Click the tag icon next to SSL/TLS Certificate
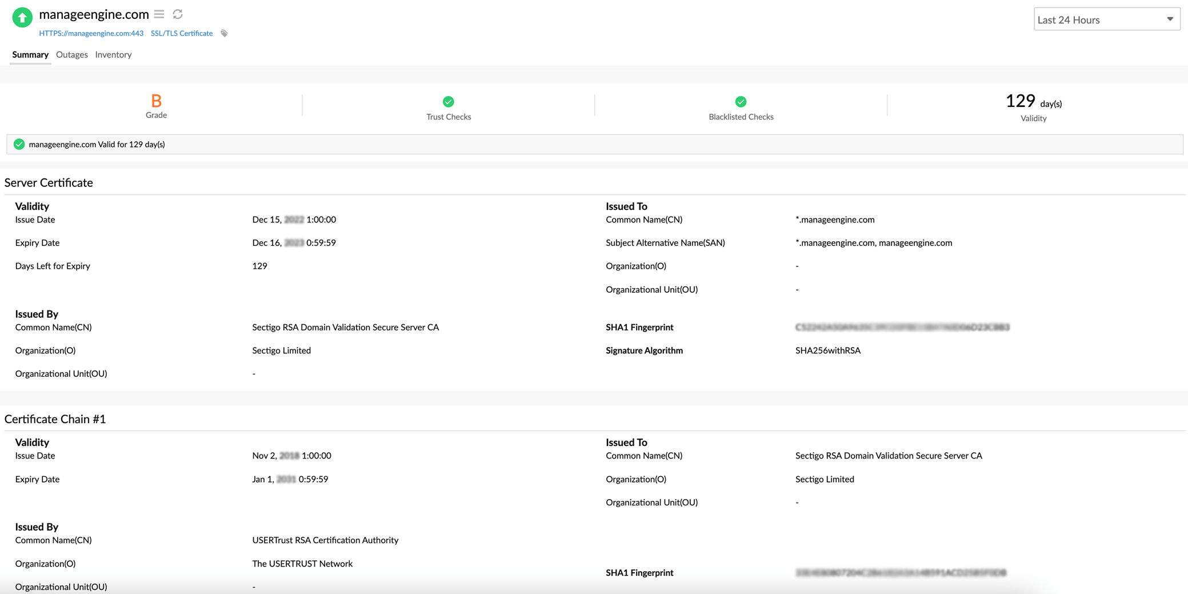The width and height of the screenshot is (1188, 594). (225, 33)
